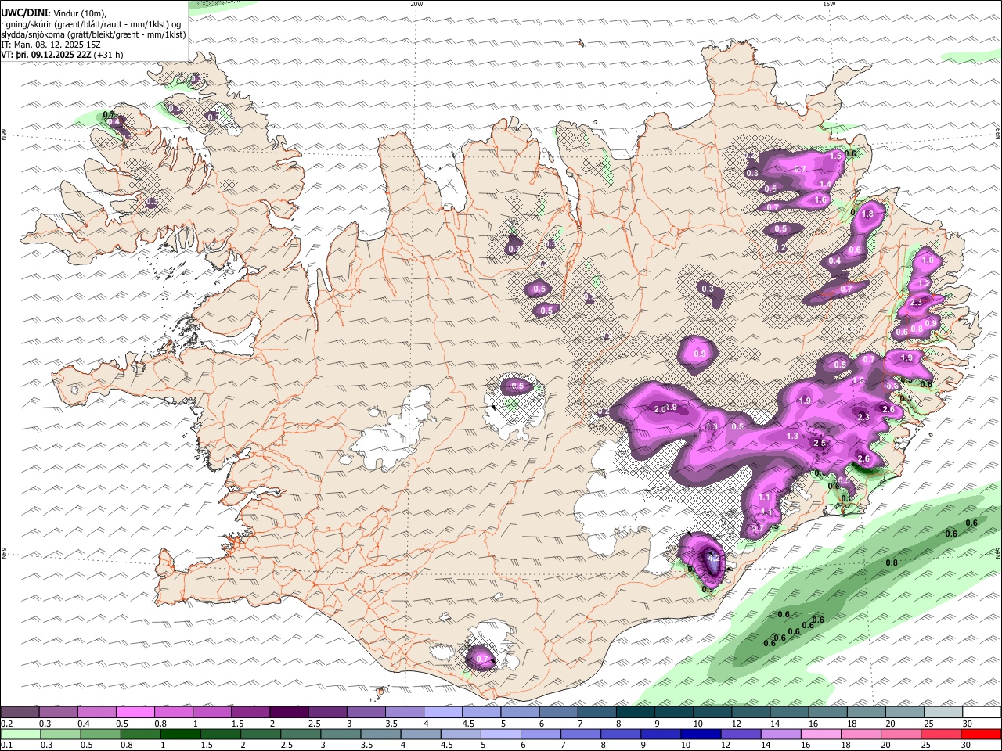The image size is (1002, 751).
Task: Click the 1.4 precipitation value on the map
Action: 824,185
